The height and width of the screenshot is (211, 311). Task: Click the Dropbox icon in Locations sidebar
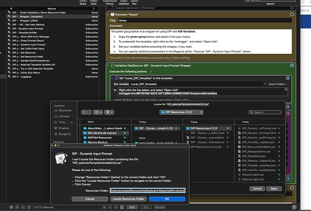[x=56, y=128]
